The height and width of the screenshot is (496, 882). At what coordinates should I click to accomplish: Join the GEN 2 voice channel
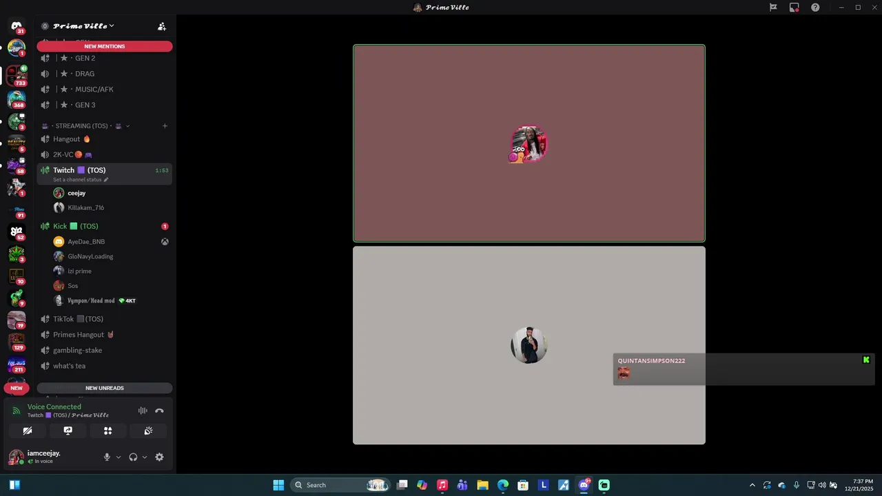(x=105, y=58)
